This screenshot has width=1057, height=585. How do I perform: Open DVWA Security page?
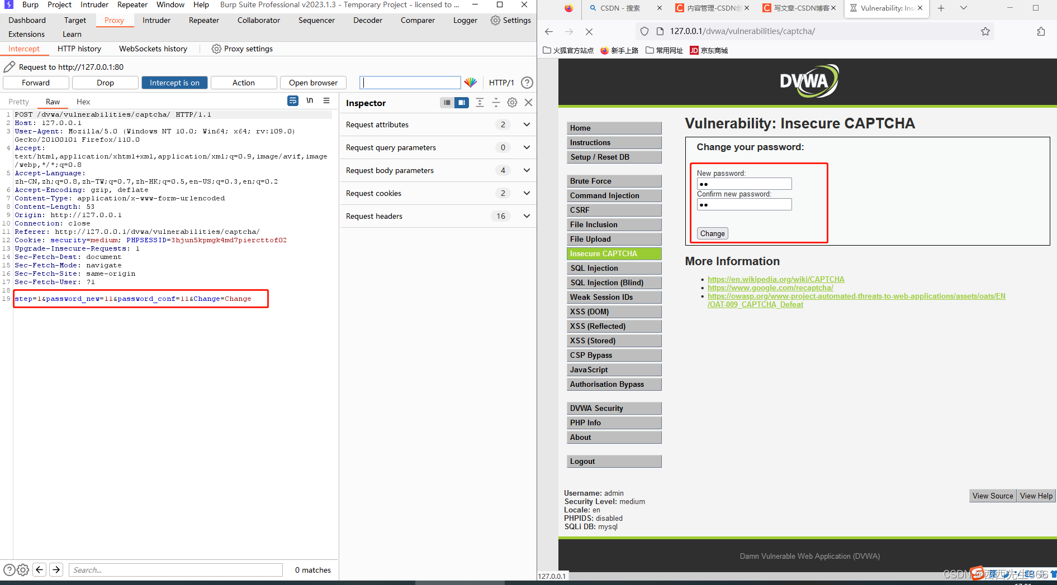coord(614,408)
